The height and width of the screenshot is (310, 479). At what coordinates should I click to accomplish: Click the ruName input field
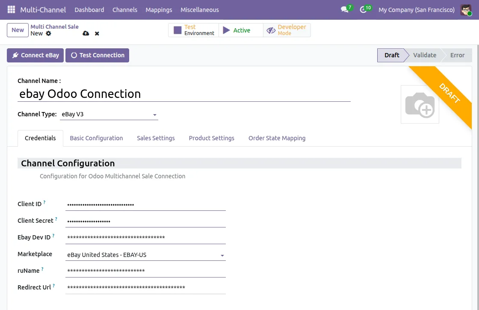146,271
